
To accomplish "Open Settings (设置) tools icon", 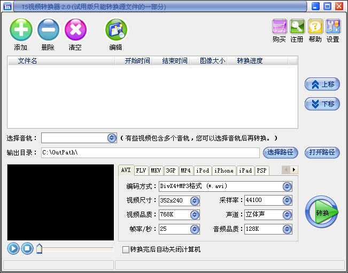I will coord(333,26).
